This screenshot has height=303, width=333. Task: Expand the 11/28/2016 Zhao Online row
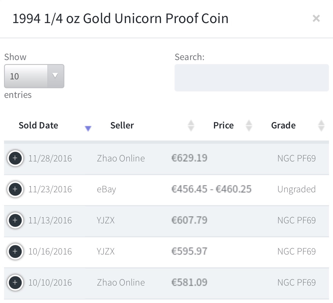coord(15,158)
